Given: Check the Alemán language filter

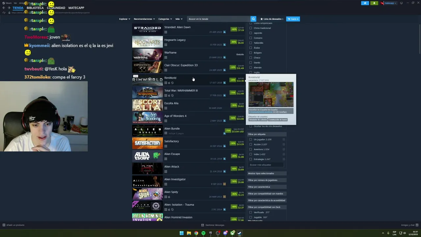Looking at the screenshot, I should 251,67.
